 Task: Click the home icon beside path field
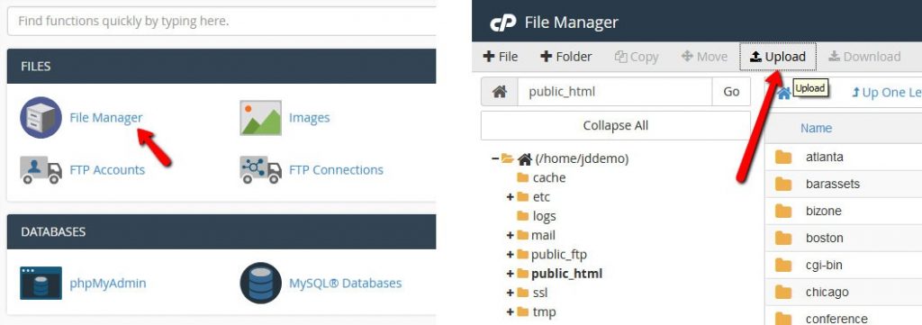point(499,92)
